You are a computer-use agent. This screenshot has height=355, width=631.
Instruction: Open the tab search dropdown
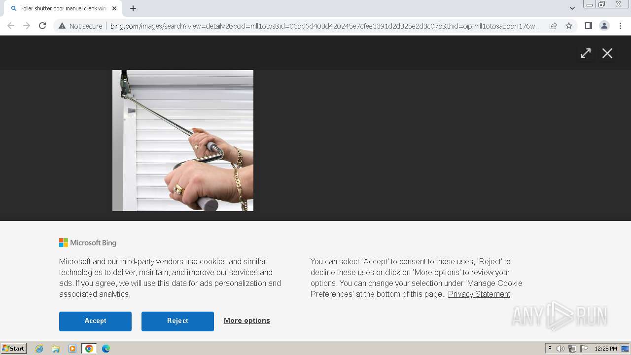pyautogui.click(x=572, y=8)
